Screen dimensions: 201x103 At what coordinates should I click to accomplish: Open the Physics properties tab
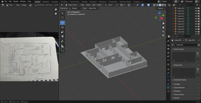click(168, 80)
